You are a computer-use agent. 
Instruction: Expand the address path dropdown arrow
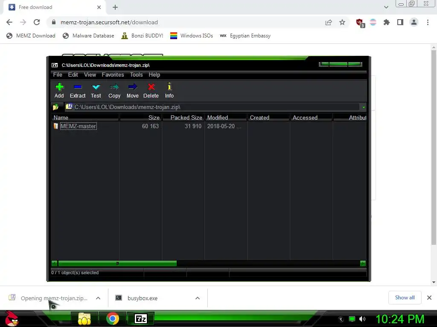coord(364,107)
